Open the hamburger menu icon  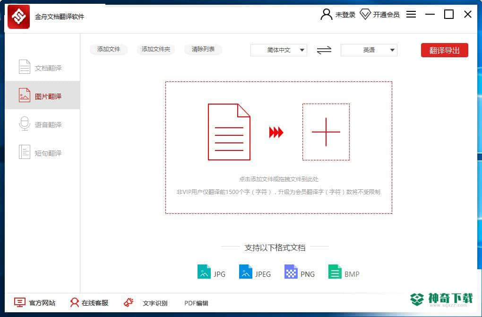click(x=411, y=14)
